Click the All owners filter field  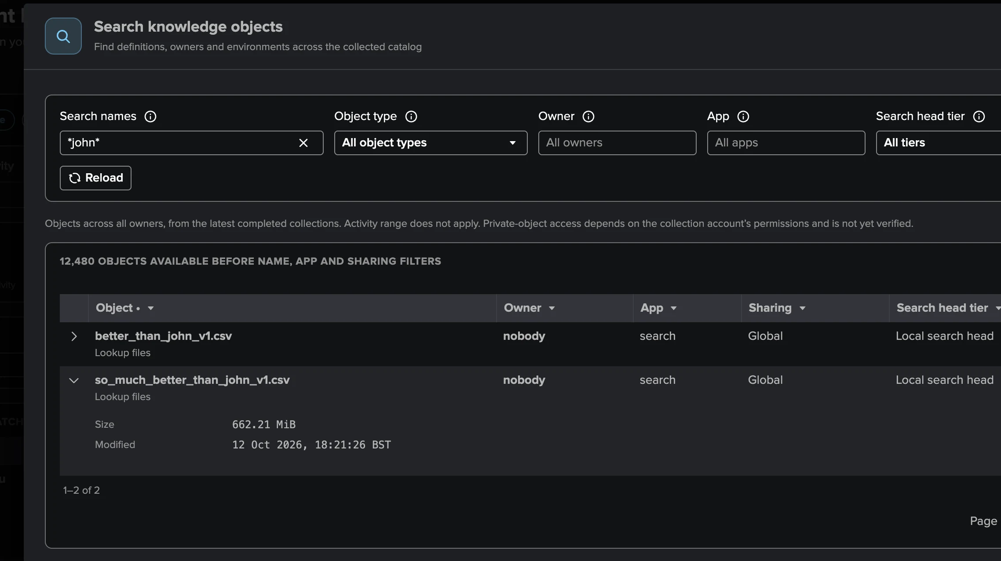[617, 143]
